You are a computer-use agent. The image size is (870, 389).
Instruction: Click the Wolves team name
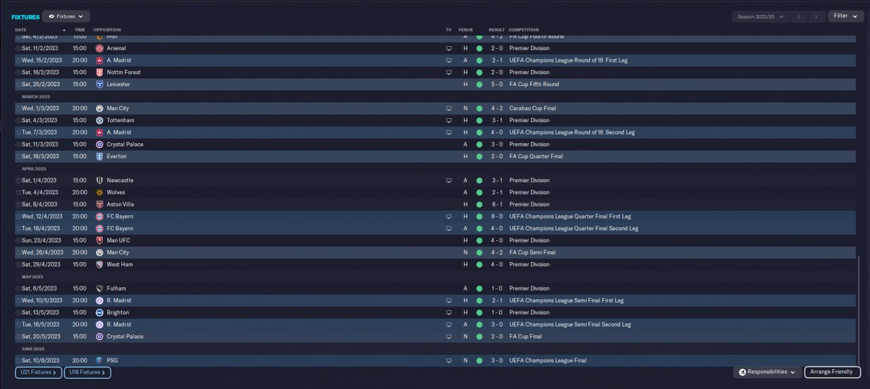pyautogui.click(x=116, y=192)
